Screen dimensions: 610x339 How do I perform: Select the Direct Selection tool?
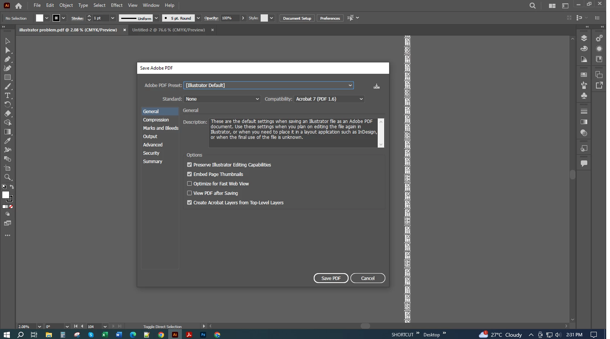(x=7, y=50)
